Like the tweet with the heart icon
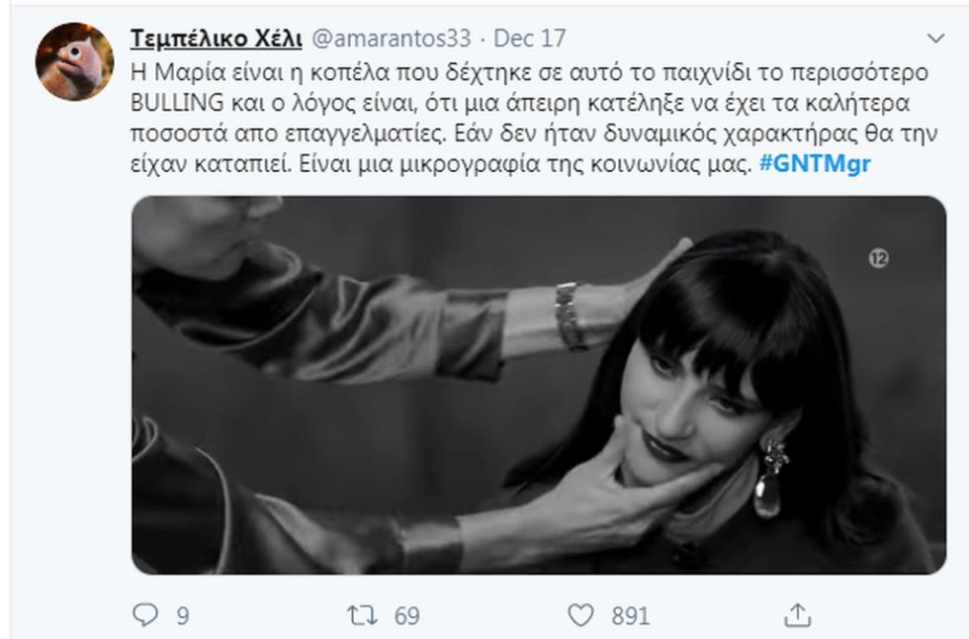 pyautogui.click(x=580, y=615)
